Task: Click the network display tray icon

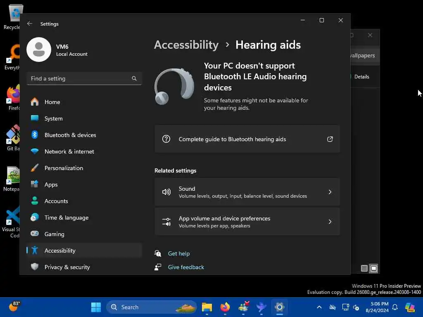Action: click(346, 307)
